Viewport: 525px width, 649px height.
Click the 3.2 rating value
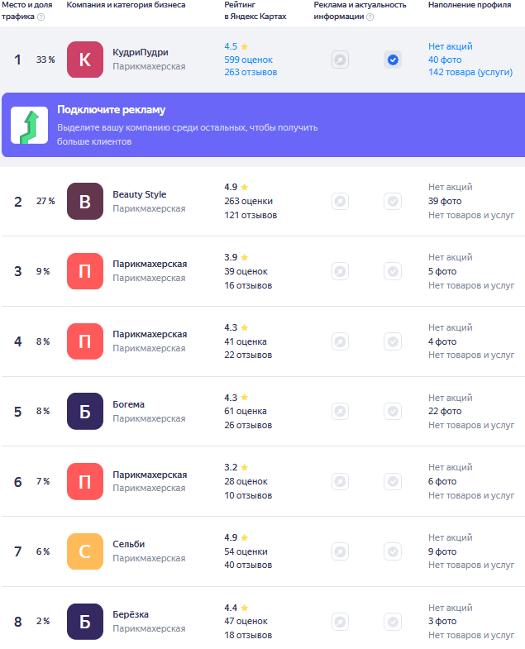231,467
